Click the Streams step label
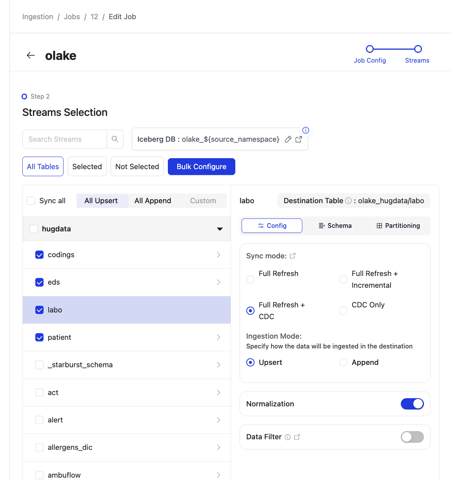Screen dimensions: 451x480 coord(417,61)
